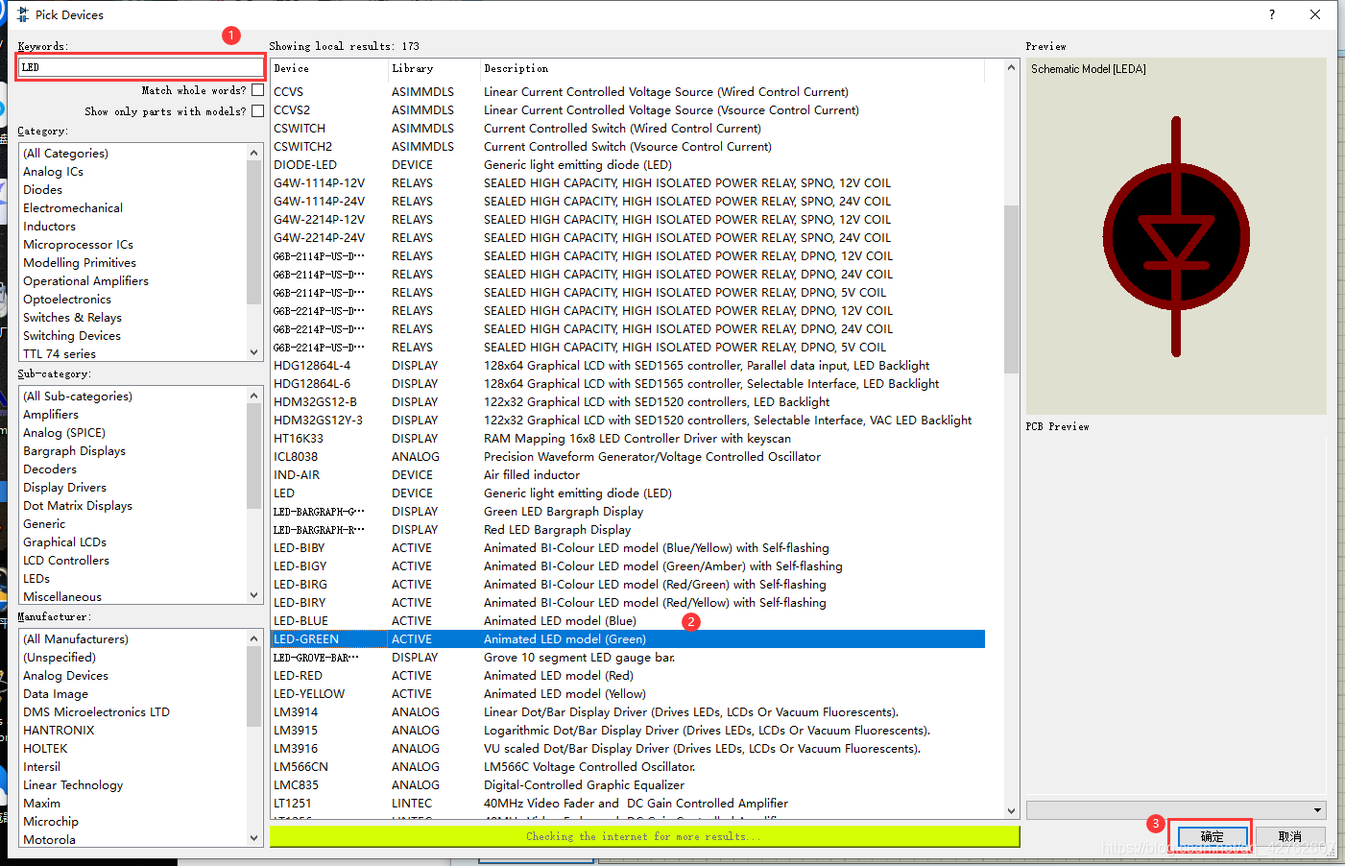Select Diodes category
This screenshot has height=866, width=1345.
tap(42, 190)
